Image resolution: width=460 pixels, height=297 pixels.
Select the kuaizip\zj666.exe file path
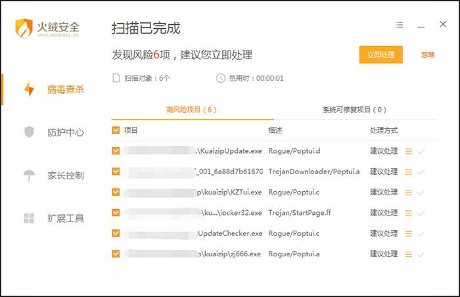point(230,254)
